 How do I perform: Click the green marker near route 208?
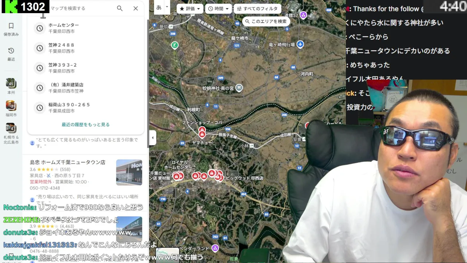tap(175, 45)
